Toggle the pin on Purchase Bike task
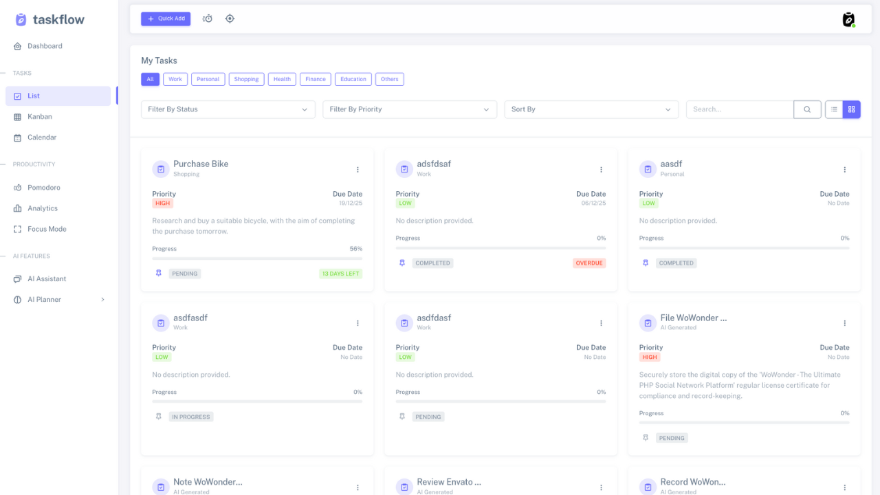880x495 pixels. pyautogui.click(x=159, y=273)
